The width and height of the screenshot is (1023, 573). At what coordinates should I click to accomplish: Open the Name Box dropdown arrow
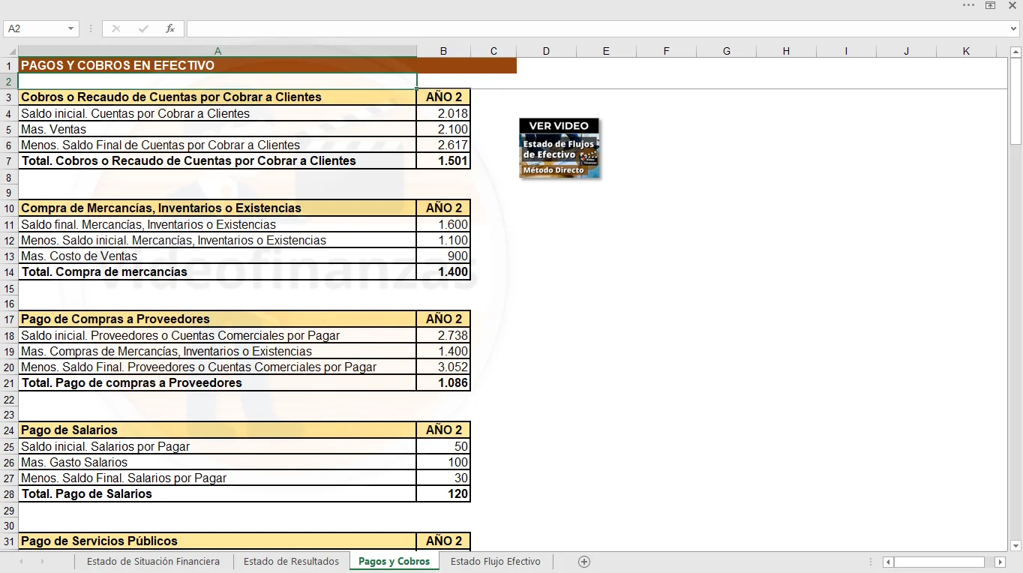pos(71,28)
